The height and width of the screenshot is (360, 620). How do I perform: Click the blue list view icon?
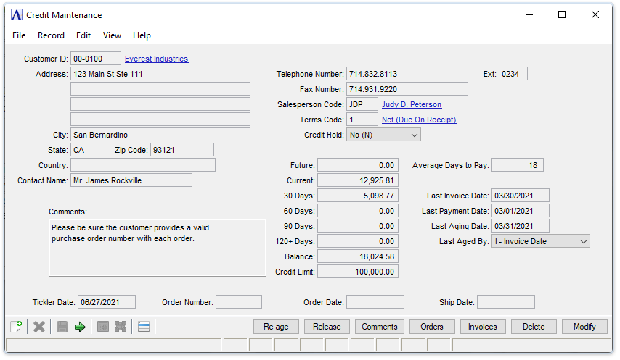click(x=144, y=327)
